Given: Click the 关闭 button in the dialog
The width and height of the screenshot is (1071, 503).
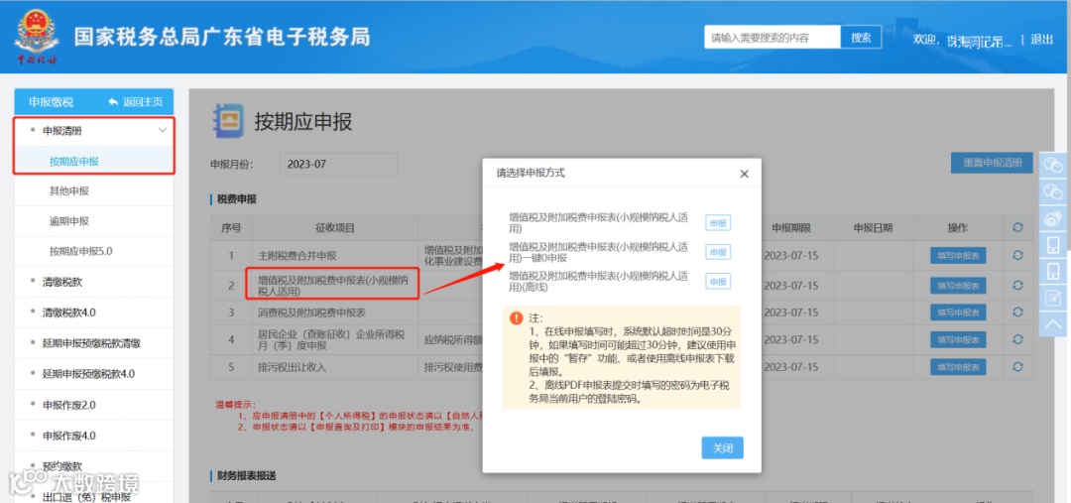Looking at the screenshot, I should pyautogui.click(x=723, y=448).
